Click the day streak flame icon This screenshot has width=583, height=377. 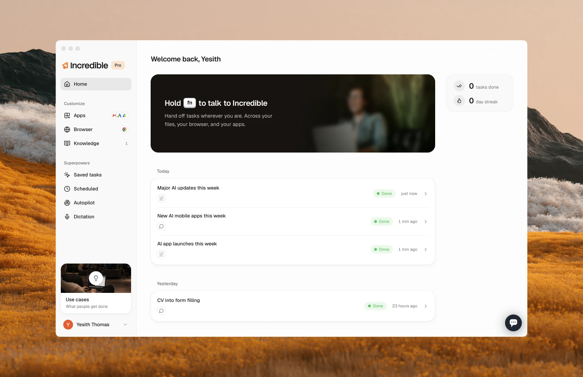[x=459, y=101]
